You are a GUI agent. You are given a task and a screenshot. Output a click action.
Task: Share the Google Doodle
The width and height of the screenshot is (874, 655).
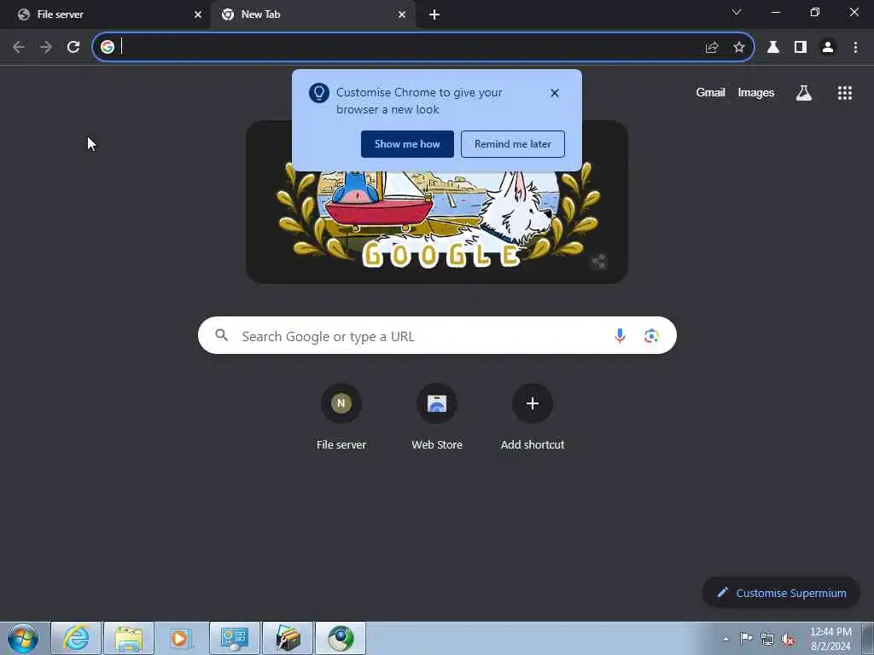point(599,261)
